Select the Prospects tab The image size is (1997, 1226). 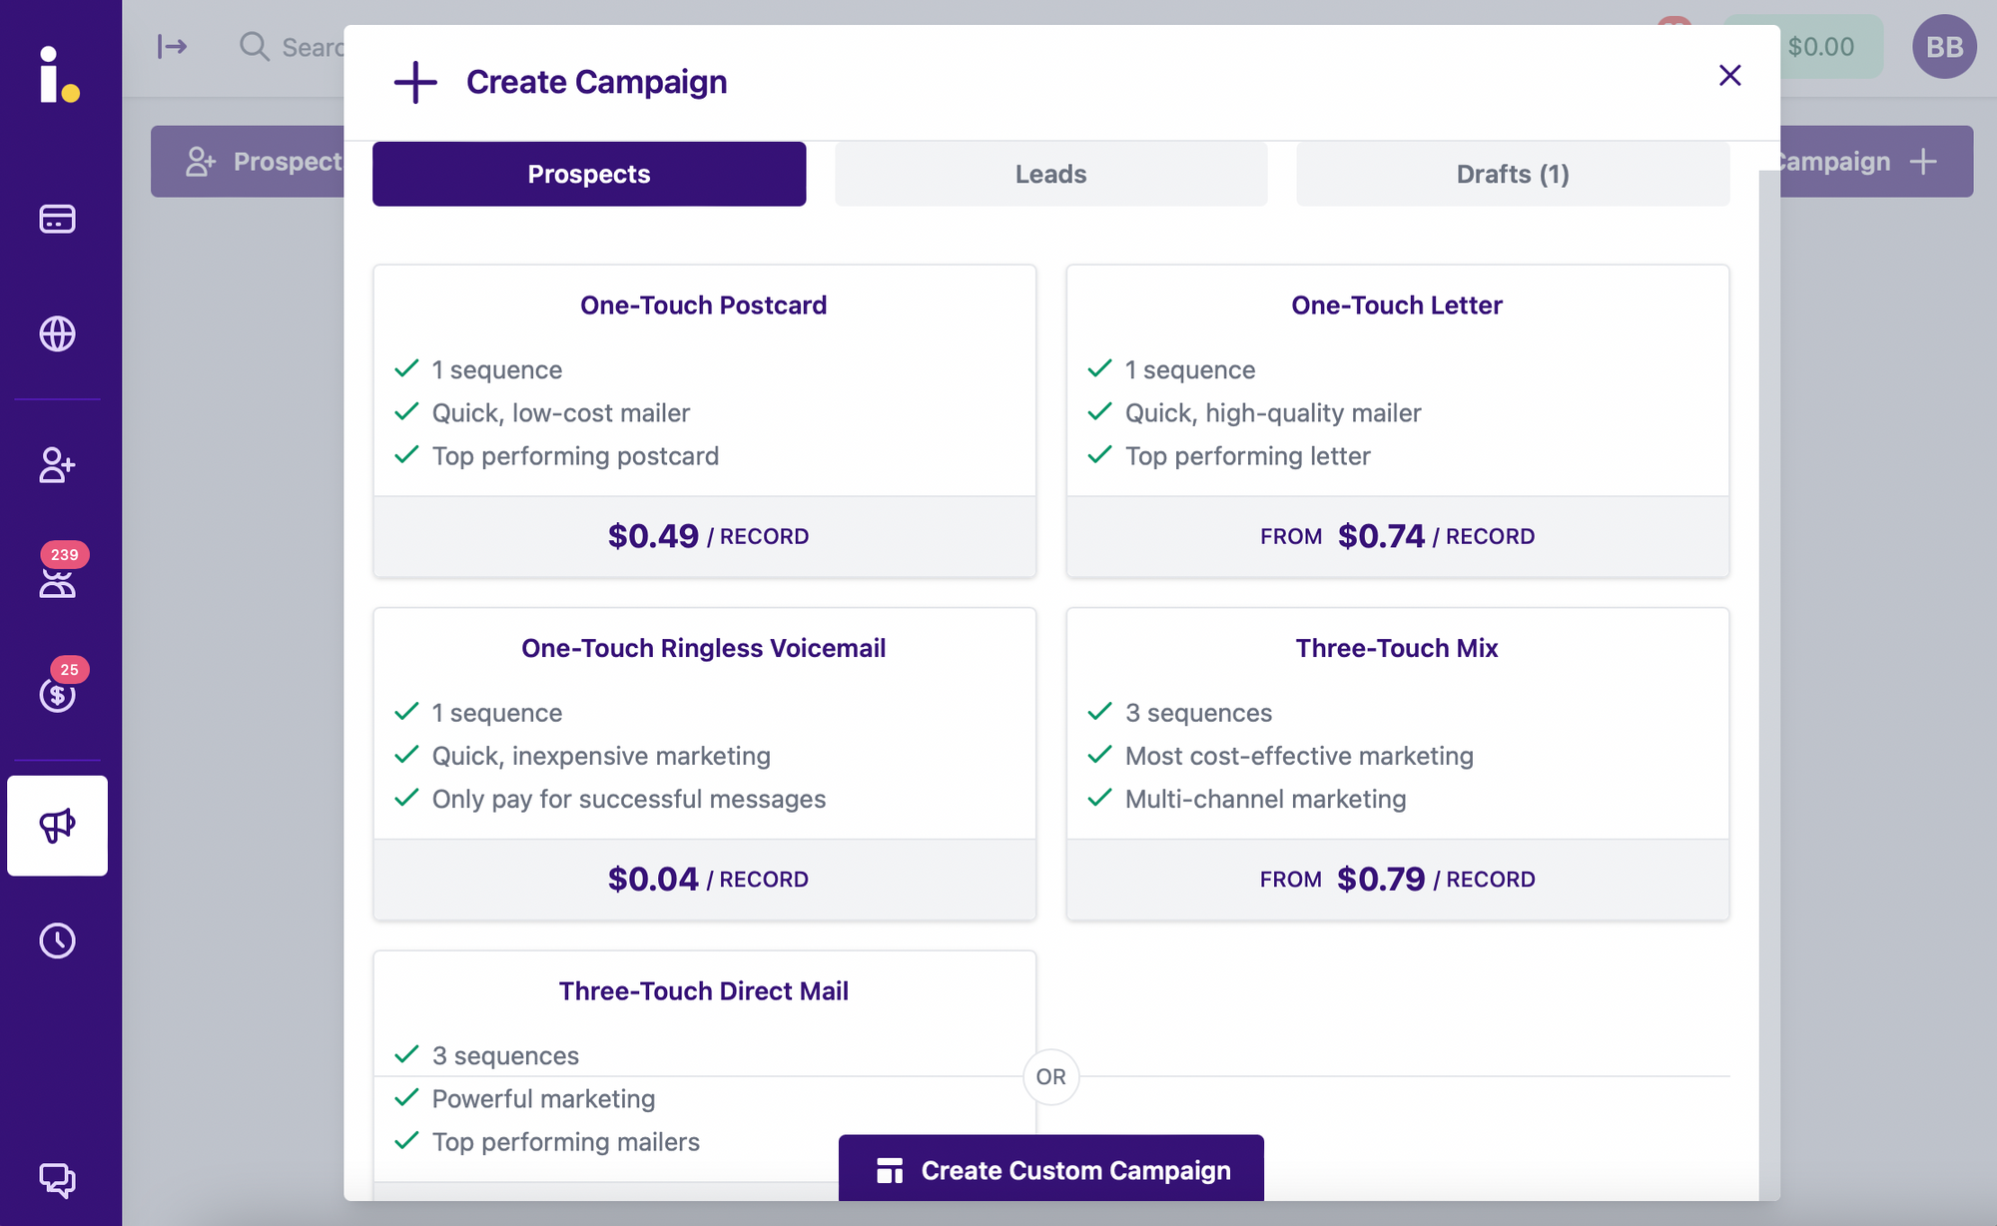pos(589,174)
